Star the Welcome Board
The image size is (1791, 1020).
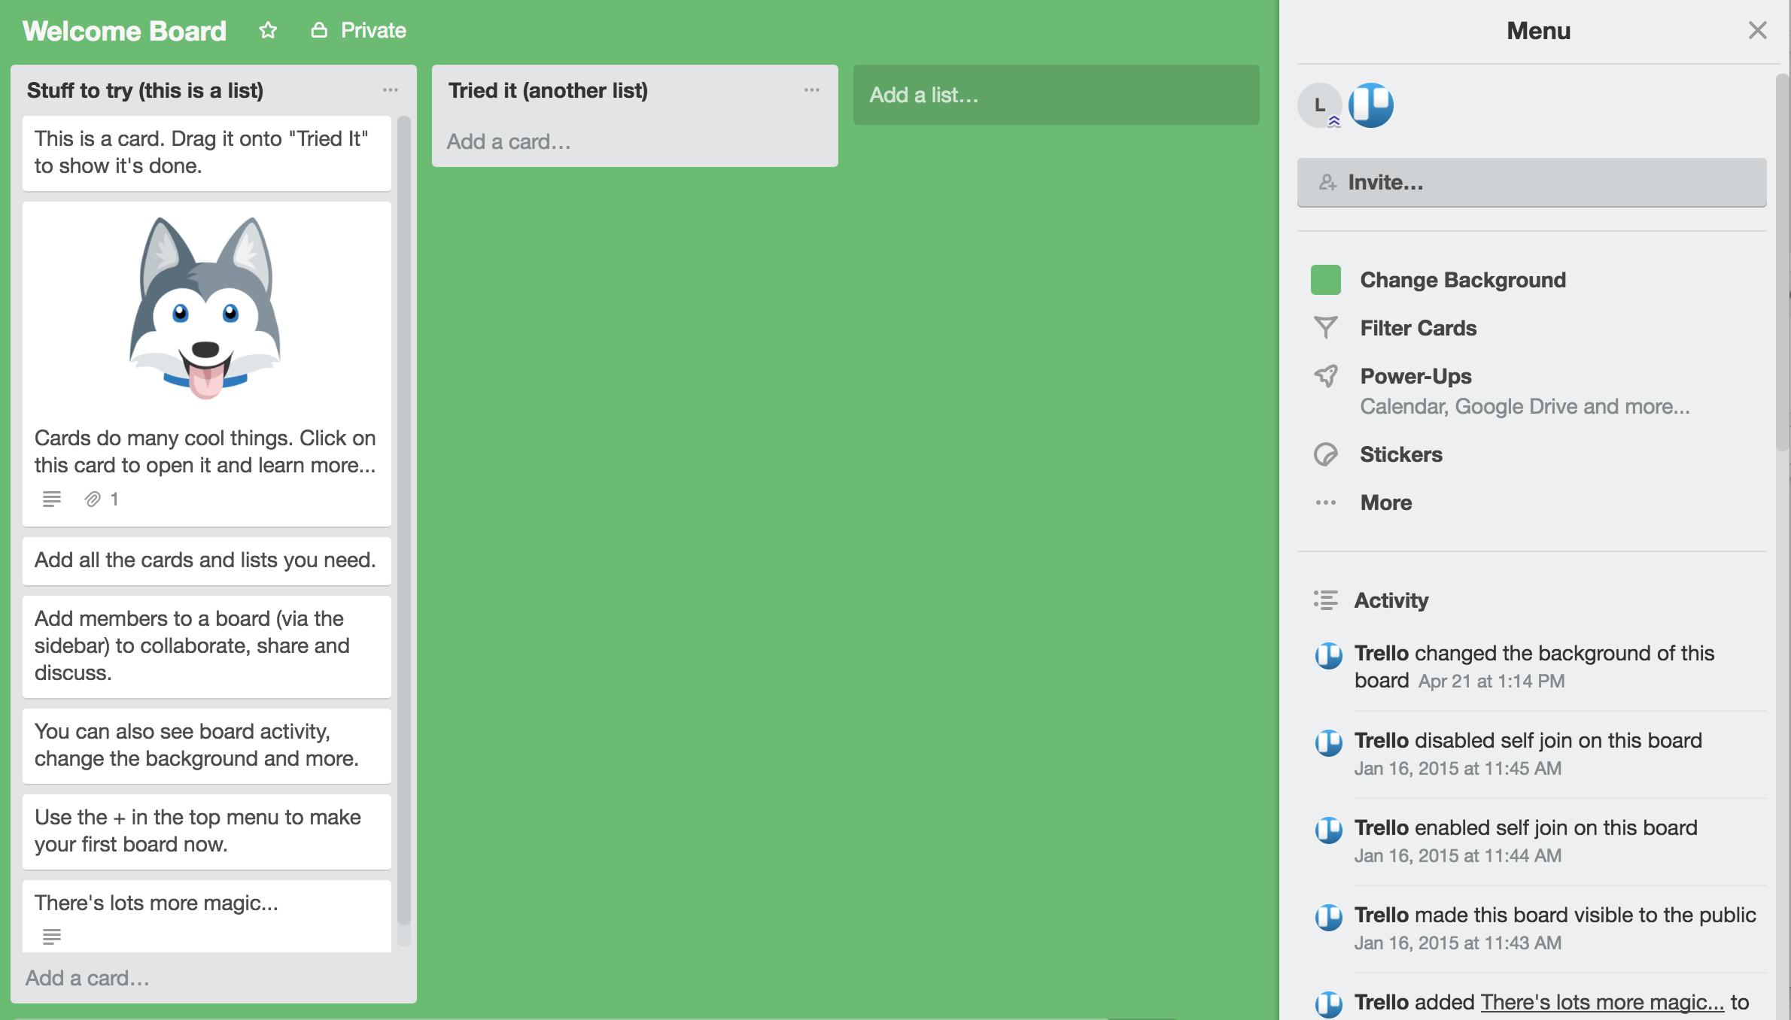point(268,30)
